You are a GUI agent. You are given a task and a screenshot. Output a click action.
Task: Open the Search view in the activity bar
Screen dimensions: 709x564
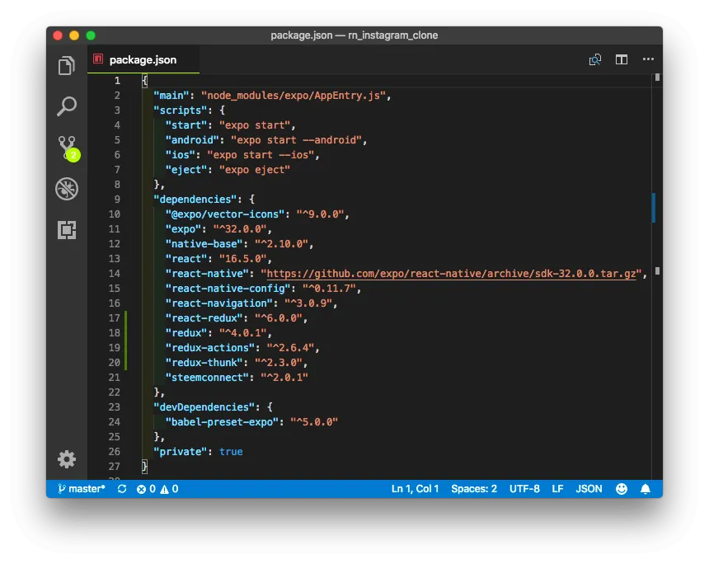tap(67, 106)
